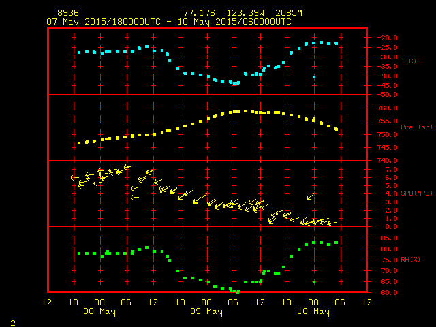The height and width of the screenshot is (327, 436).
Task: Click the 5.0 wind speed tick value
Action: 391,186
